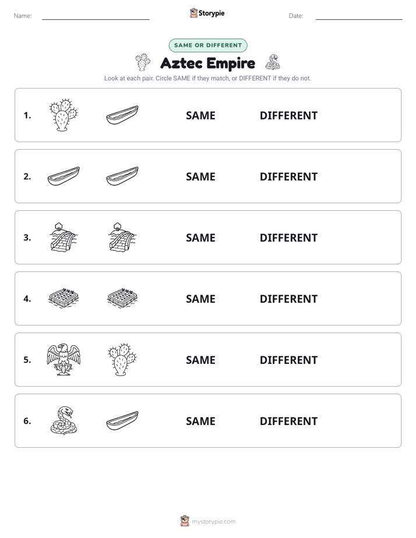Choose DIFFERENT for question 6
This screenshot has width=416, height=538.
coord(288,421)
